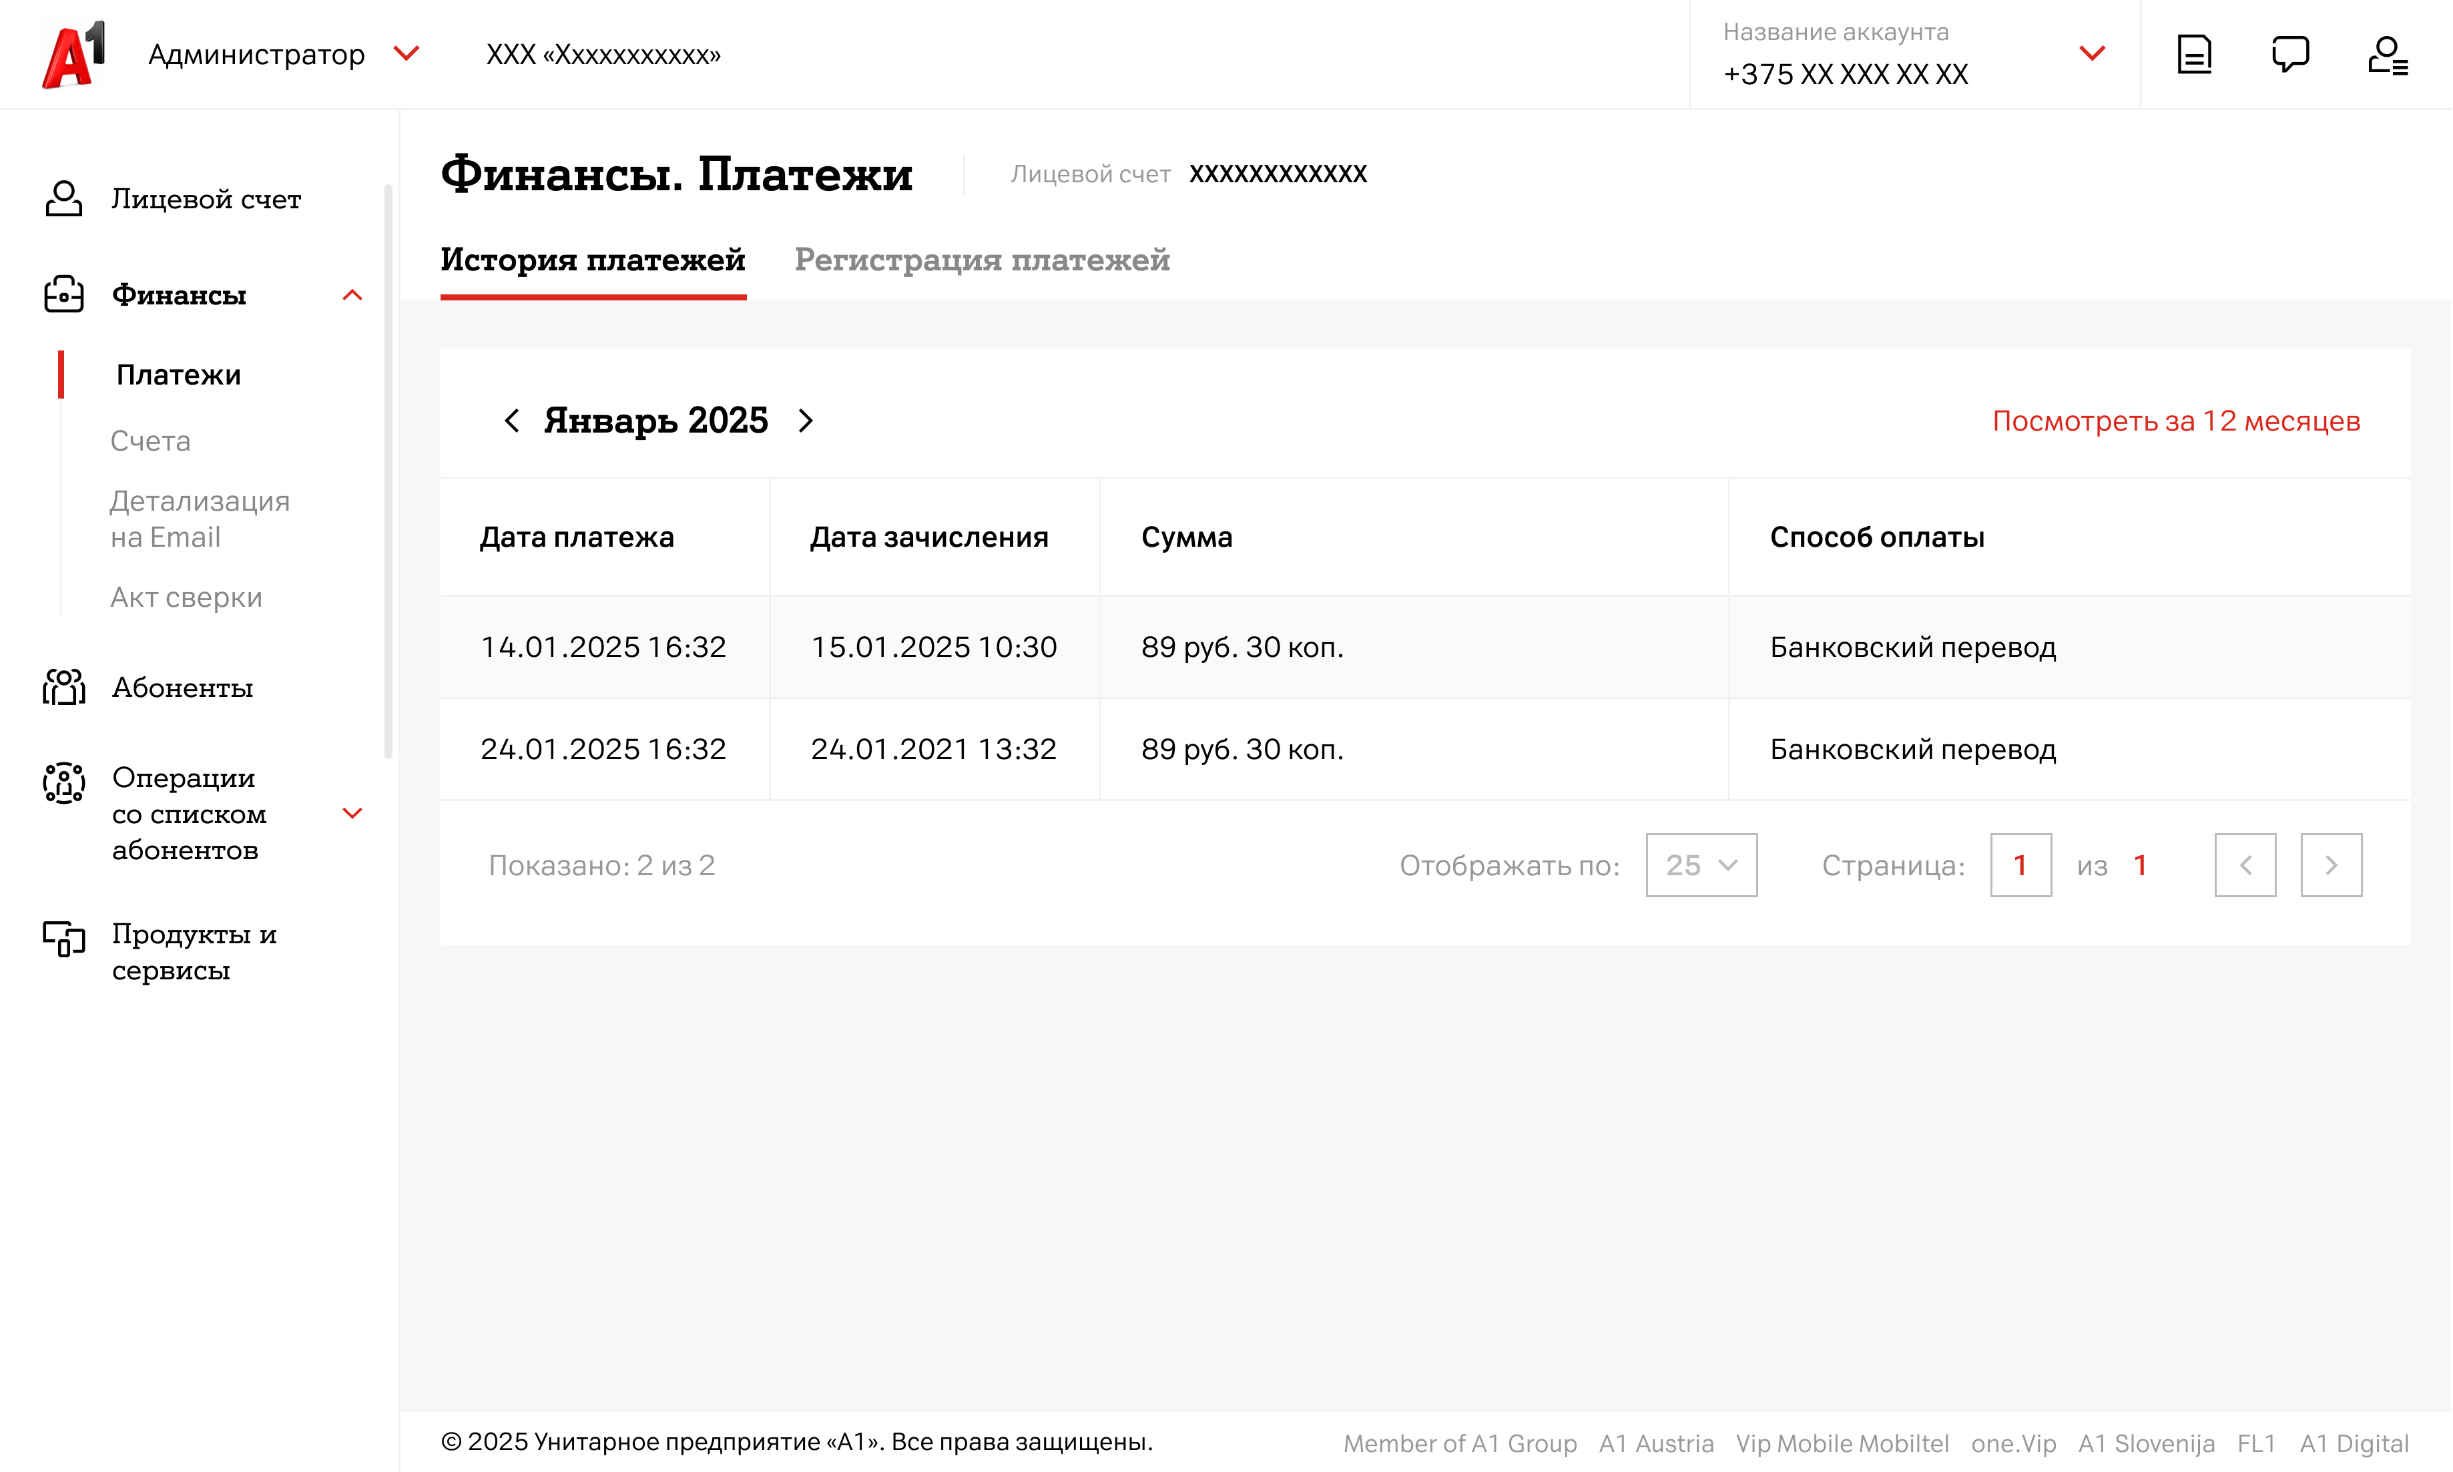
Task: Open Лицевой счет in sidebar
Action: click(x=205, y=198)
